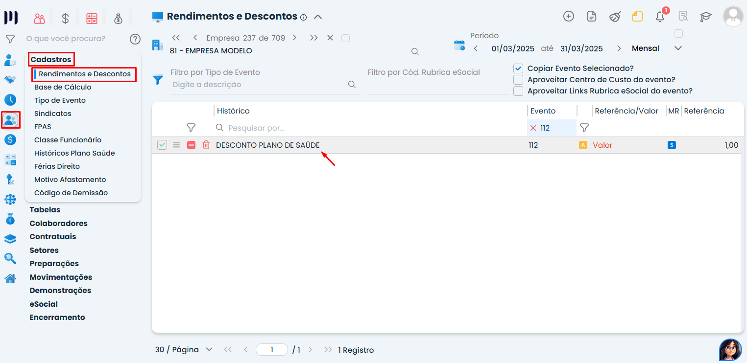Go back to the previous period arrow

pos(476,48)
